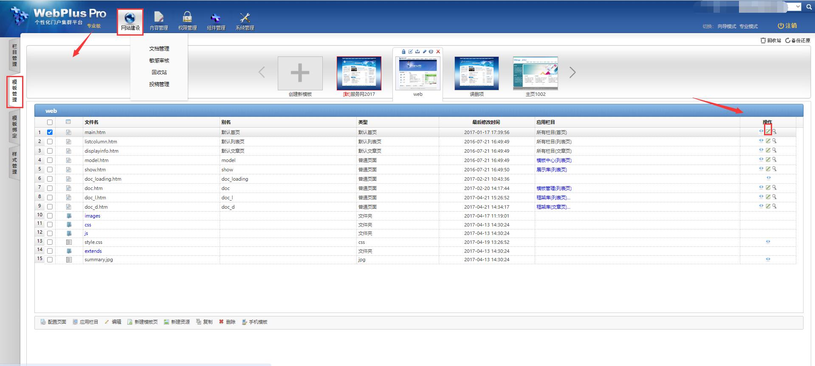Open 系统管理 tools icon in header
The width and height of the screenshot is (815, 366).
click(x=245, y=21)
